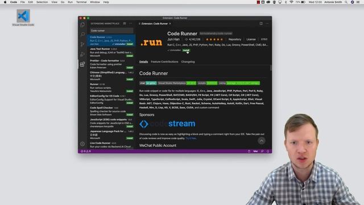Click the five-star rating
The height and width of the screenshot is (205, 364).
coord(214,39)
